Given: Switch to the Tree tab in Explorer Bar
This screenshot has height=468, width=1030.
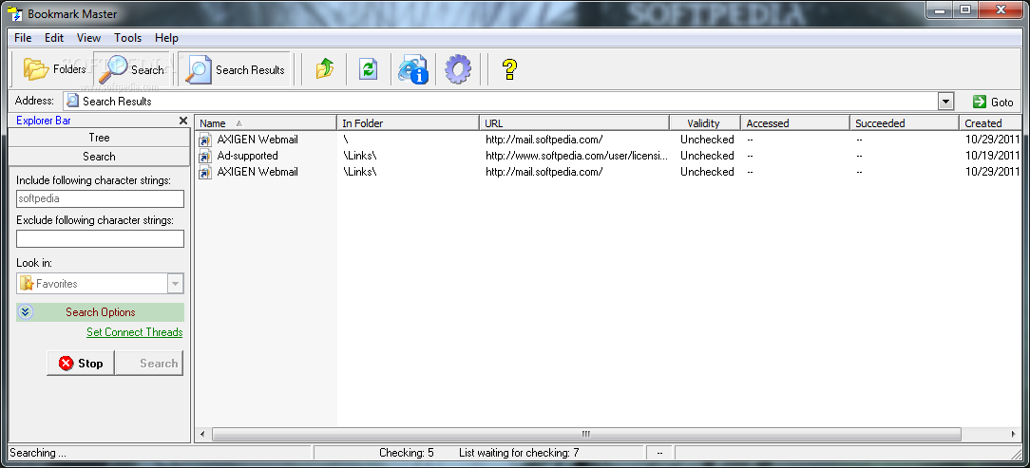Looking at the screenshot, I should click(x=99, y=138).
